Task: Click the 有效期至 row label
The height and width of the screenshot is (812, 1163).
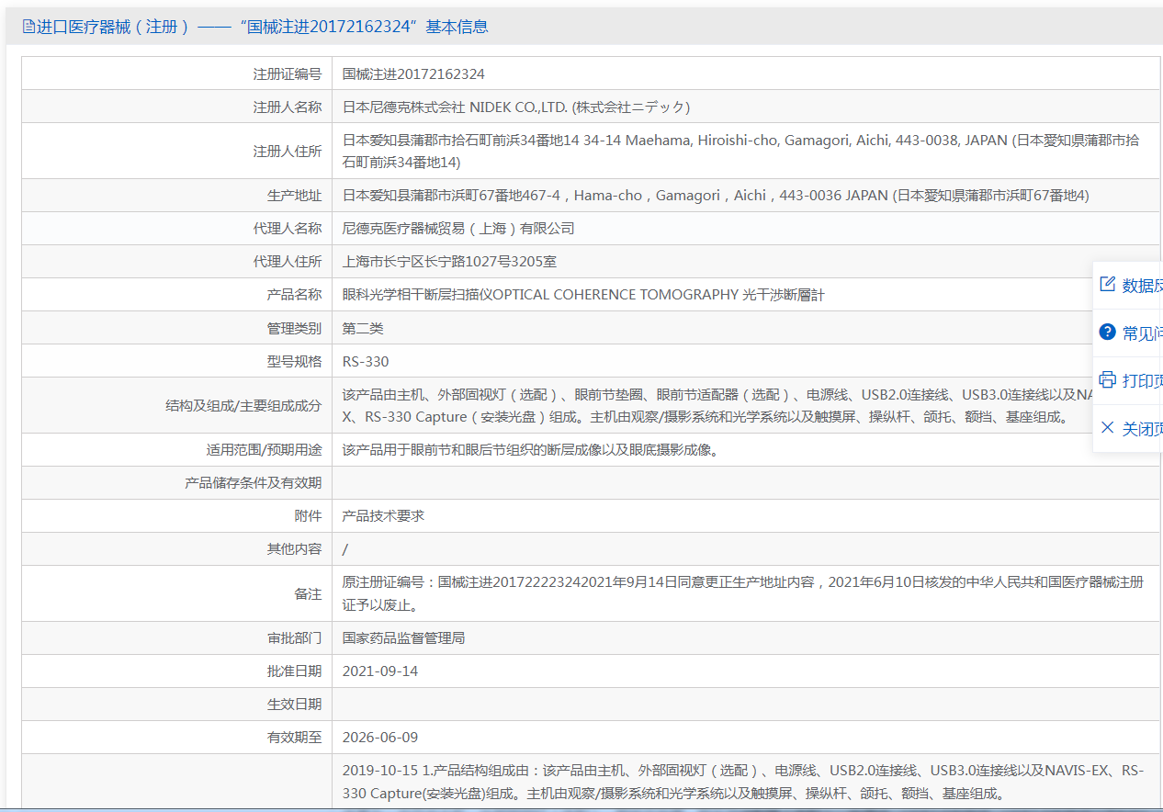Action: (x=294, y=737)
